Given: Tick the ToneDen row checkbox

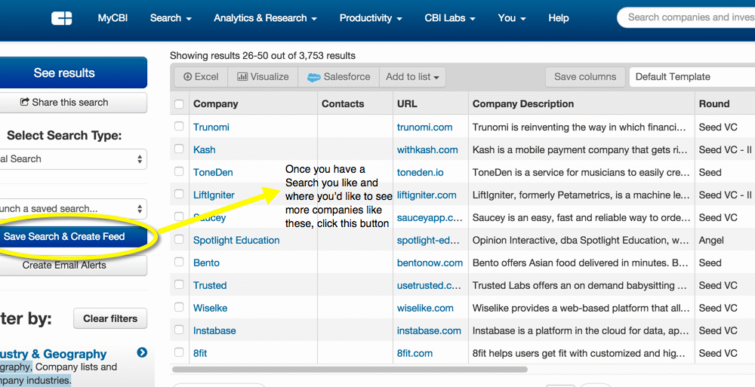Looking at the screenshot, I should [x=179, y=171].
